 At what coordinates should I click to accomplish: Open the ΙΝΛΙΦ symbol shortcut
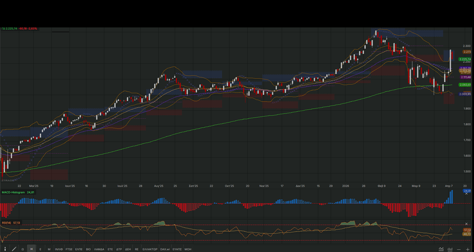tap(59, 249)
